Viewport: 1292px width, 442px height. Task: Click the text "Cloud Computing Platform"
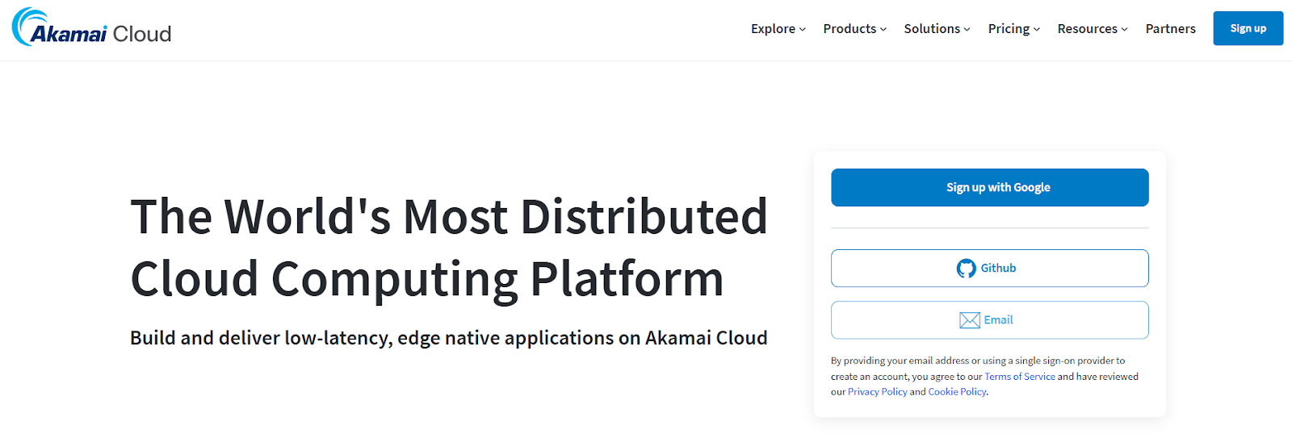click(x=427, y=279)
